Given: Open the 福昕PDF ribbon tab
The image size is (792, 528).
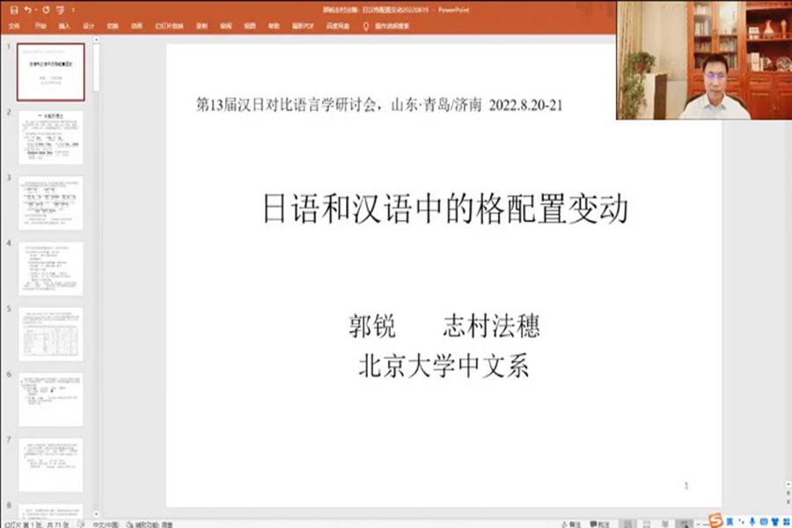Looking at the screenshot, I should pos(303,26).
